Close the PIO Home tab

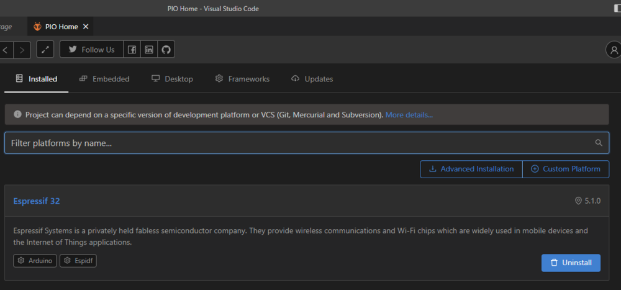[86, 27]
